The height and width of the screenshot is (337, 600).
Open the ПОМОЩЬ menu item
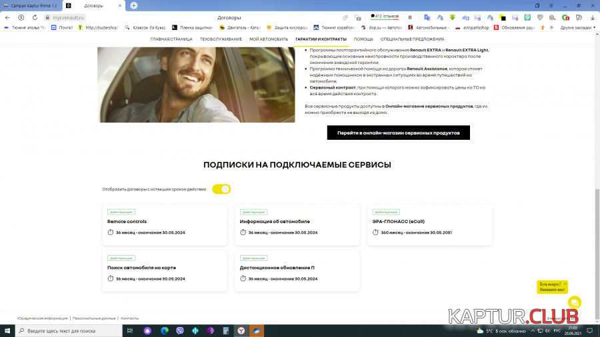(x=363, y=39)
